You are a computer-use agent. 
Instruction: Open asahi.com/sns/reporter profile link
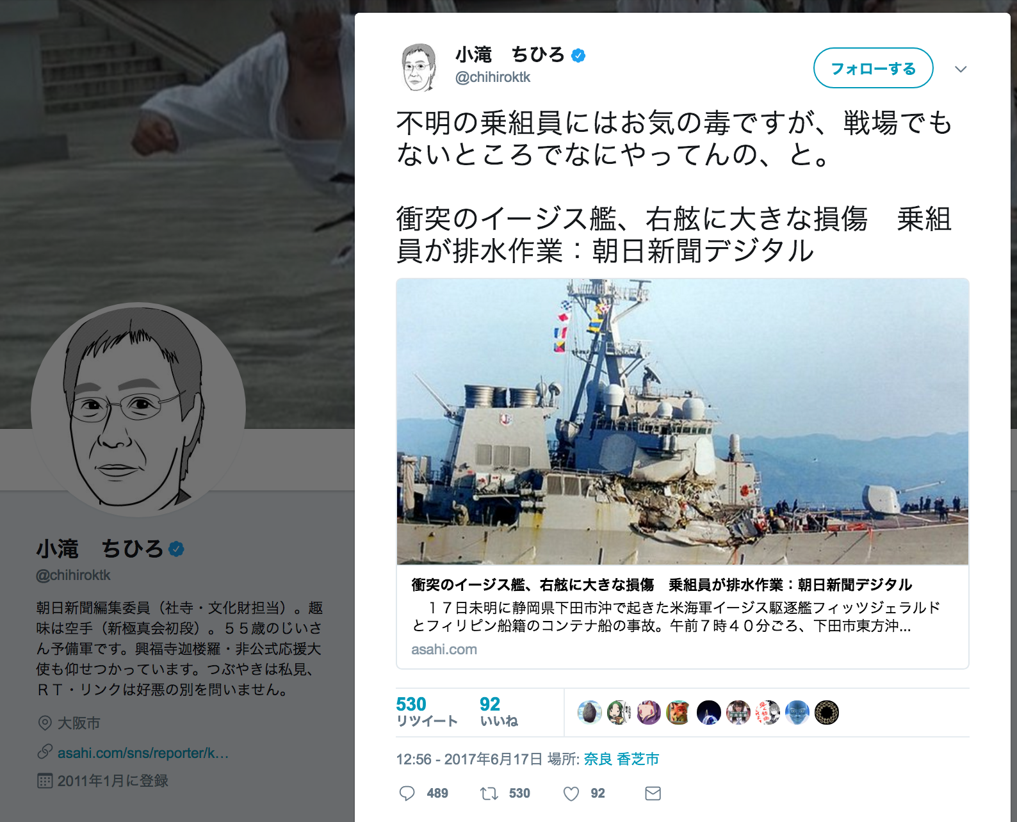pyautogui.click(x=143, y=753)
